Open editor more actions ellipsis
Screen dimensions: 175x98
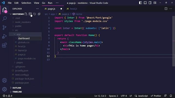(x=171, y=9)
